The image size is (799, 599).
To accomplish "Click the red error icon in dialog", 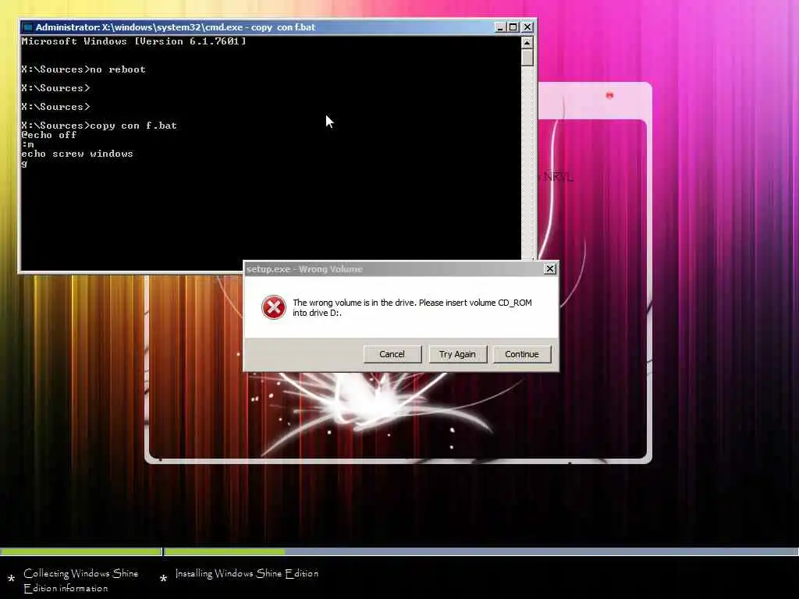I will click(x=274, y=307).
